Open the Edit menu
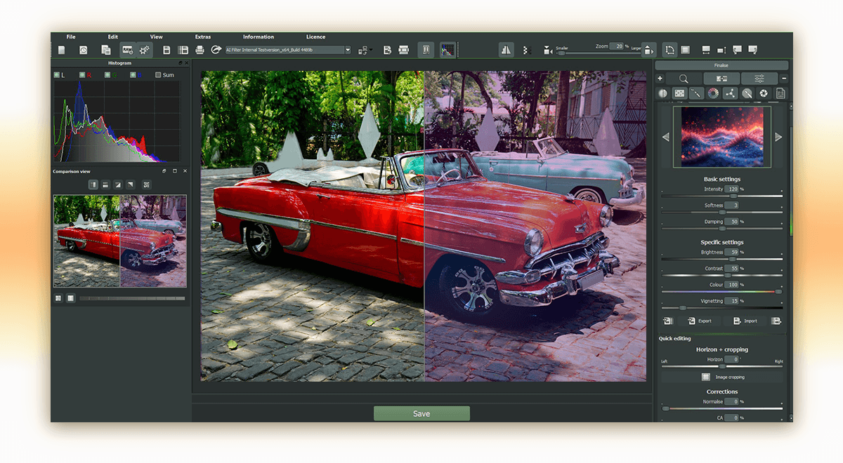Image resolution: width=843 pixels, height=463 pixels. pos(113,36)
